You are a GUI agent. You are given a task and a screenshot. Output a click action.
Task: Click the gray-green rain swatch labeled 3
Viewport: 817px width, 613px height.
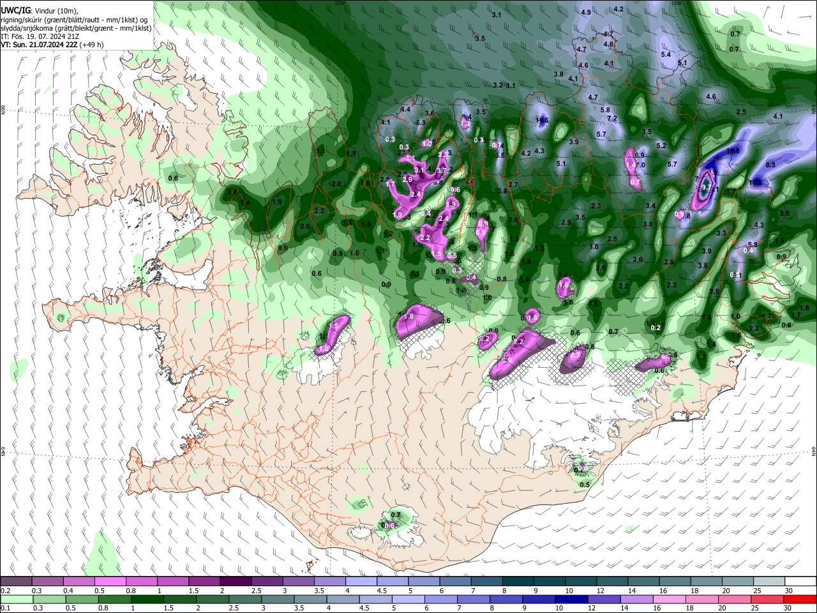click(277, 599)
